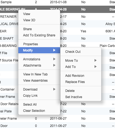The image size is (115, 128).
Task: Open the Add To submenu arrow
Action: pos(96,67)
